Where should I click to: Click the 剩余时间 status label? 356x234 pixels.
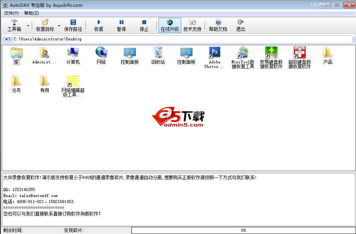13,230
